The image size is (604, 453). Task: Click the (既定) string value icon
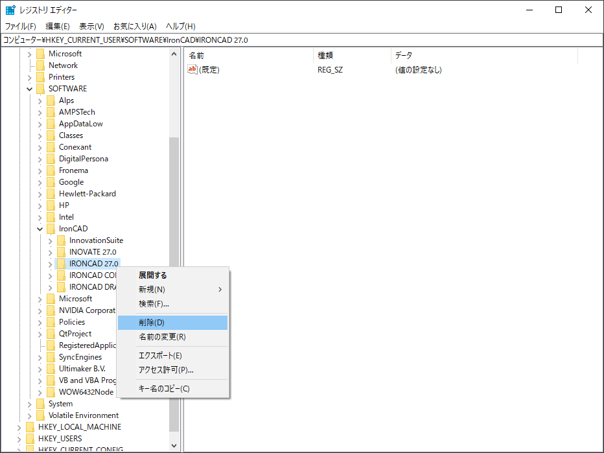point(192,70)
